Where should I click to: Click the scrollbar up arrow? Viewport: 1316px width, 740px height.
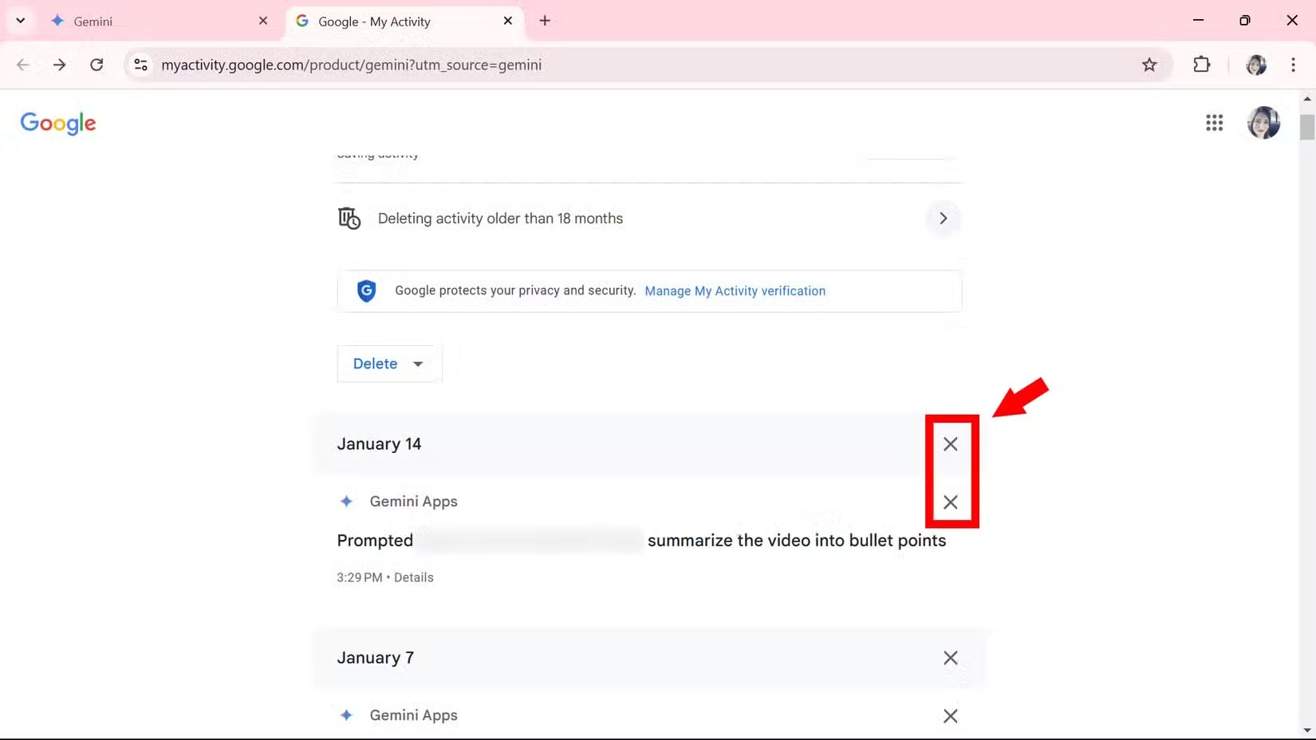click(1307, 99)
